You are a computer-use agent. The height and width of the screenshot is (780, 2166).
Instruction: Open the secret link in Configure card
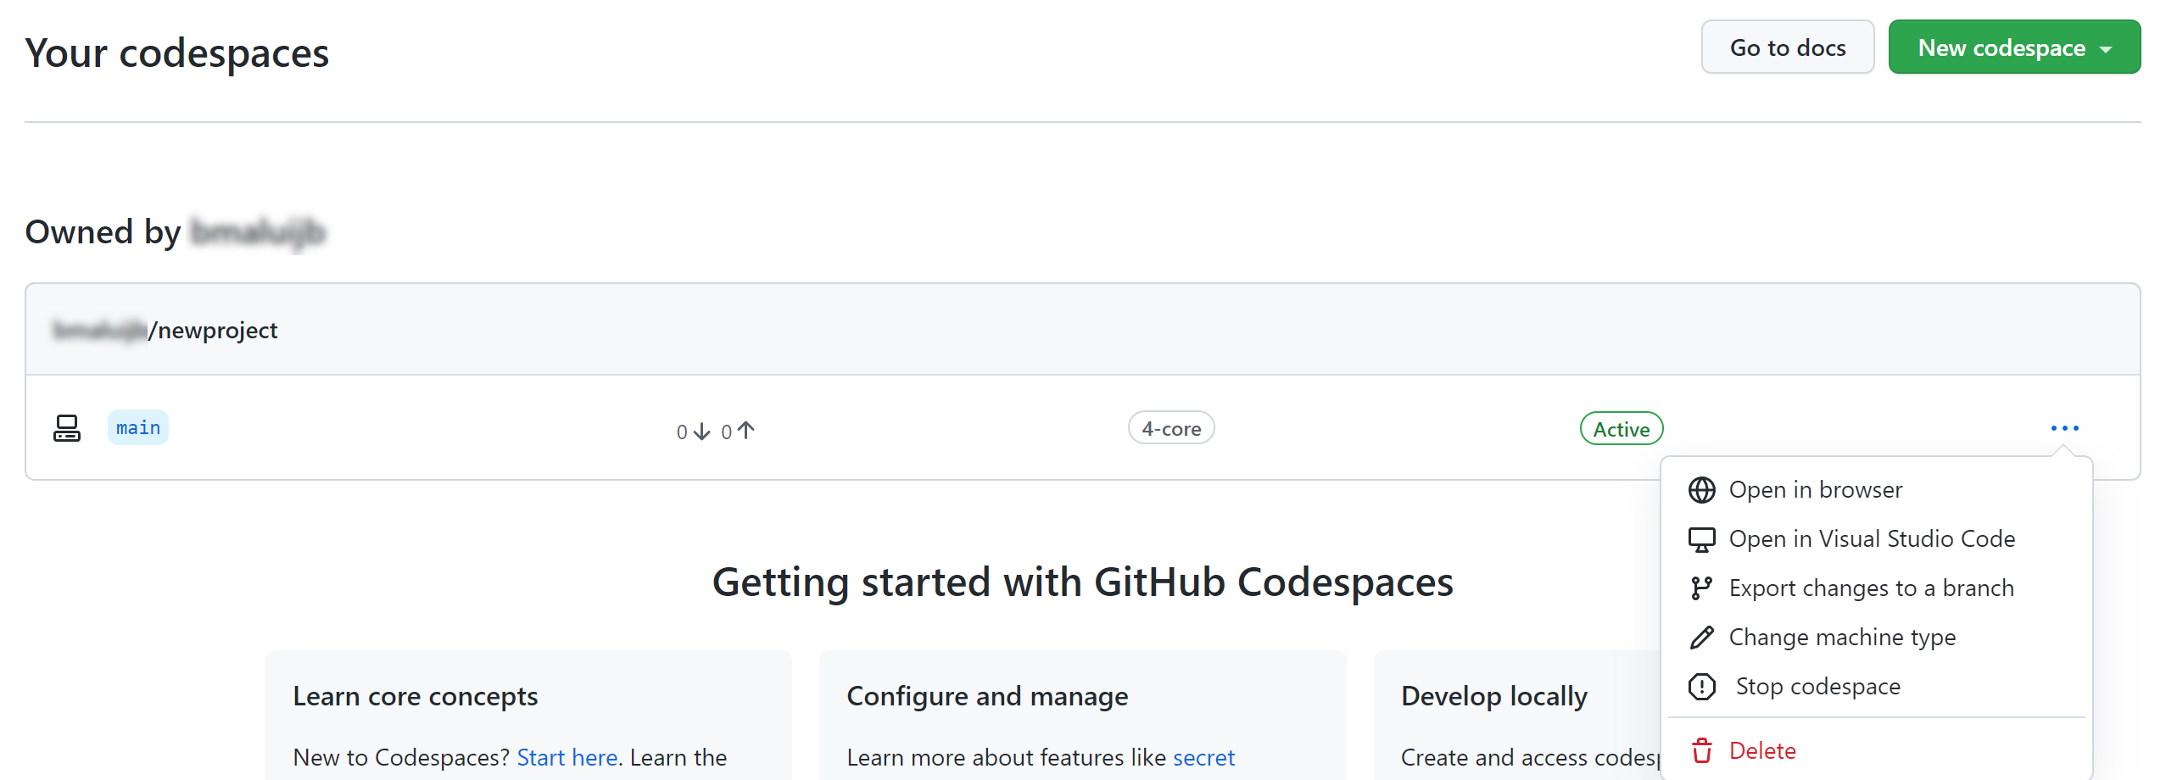click(x=1203, y=757)
